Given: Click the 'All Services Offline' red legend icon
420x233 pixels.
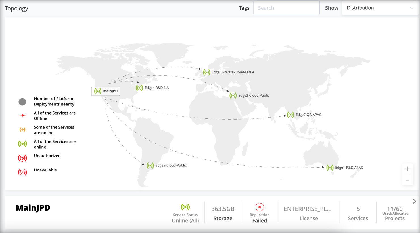Looking at the screenshot, I should point(22,115).
